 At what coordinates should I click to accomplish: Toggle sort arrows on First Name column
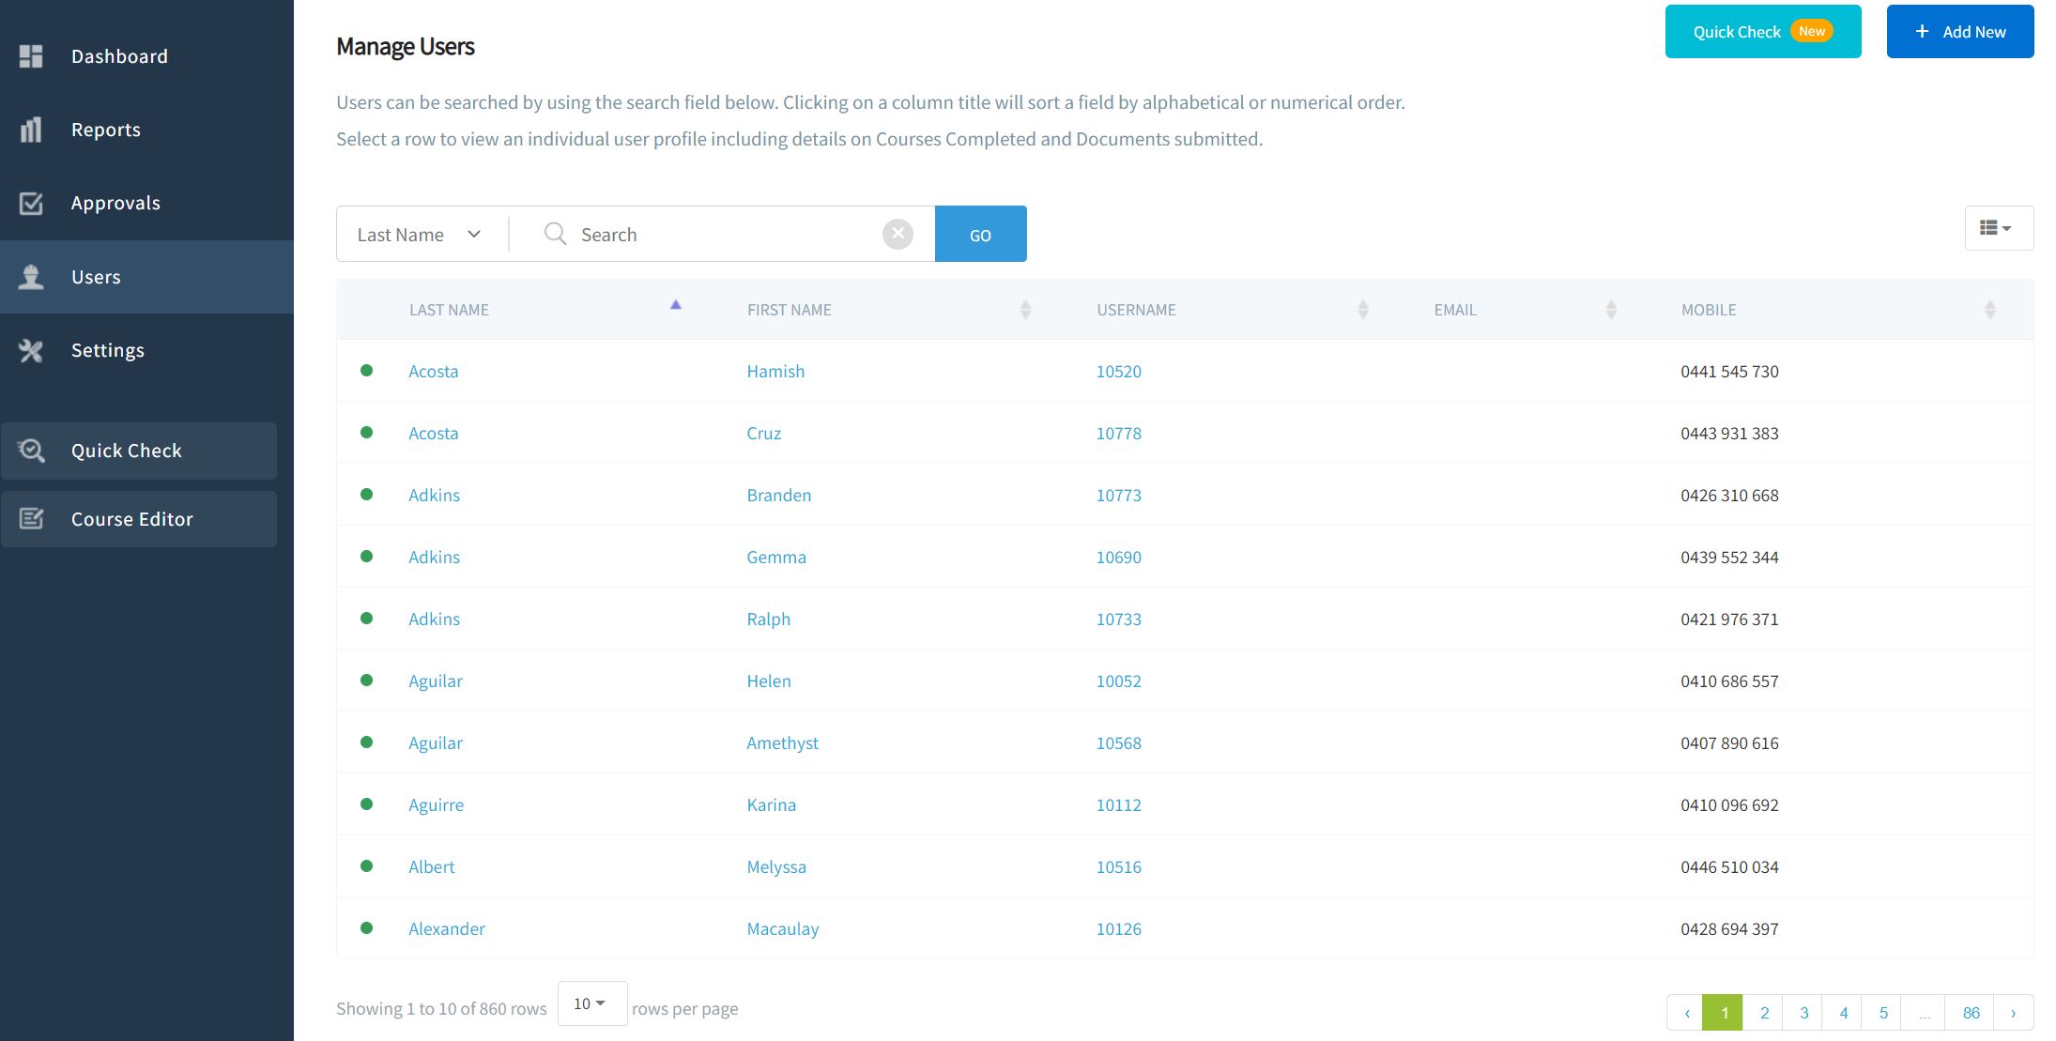click(x=1025, y=310)
